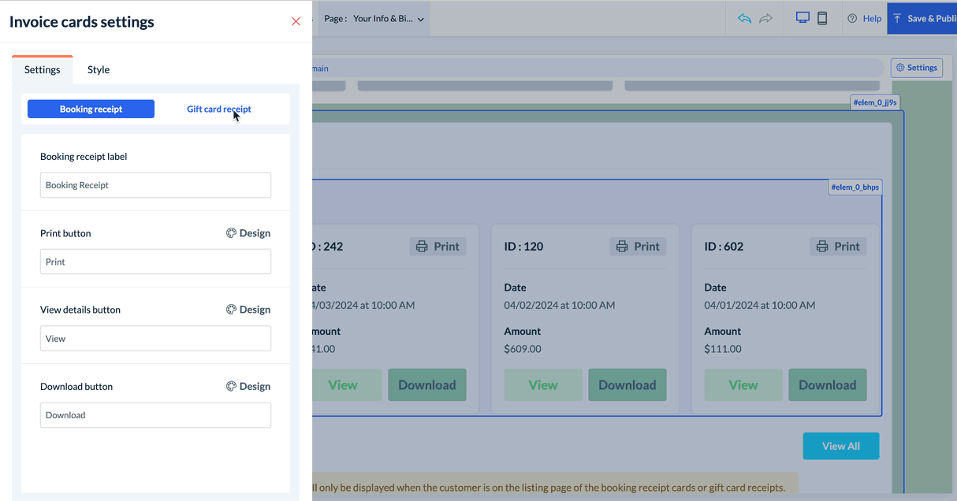Image resolution: width=957 pixels, height=501 pixels.
Task: Click View on receipt ID 602
Action: click(743, 385)
